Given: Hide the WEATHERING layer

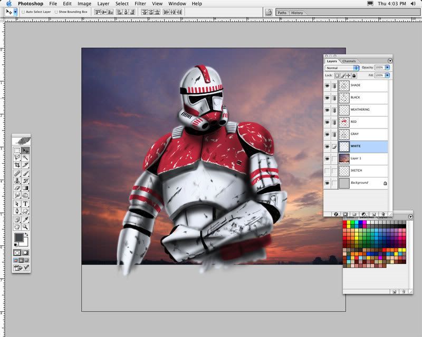Looking at the screenshot, I should coord(327,110).
